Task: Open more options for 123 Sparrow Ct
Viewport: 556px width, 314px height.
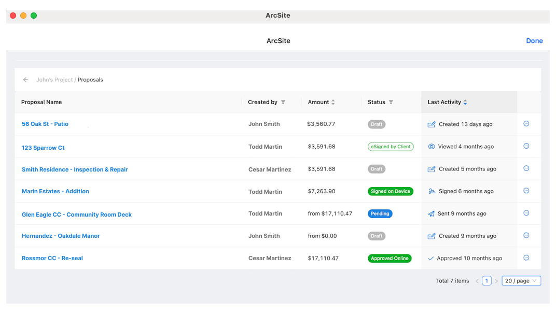Action: 526,146
